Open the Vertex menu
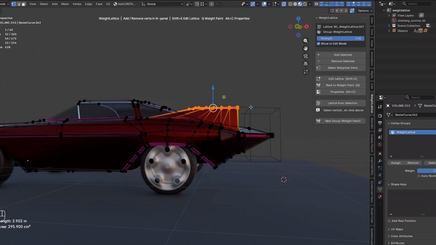The height and width of the screenshot is (245, 436). click(x=77, y=4)
